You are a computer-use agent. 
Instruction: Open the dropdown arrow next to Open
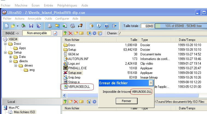click(17, 26)
